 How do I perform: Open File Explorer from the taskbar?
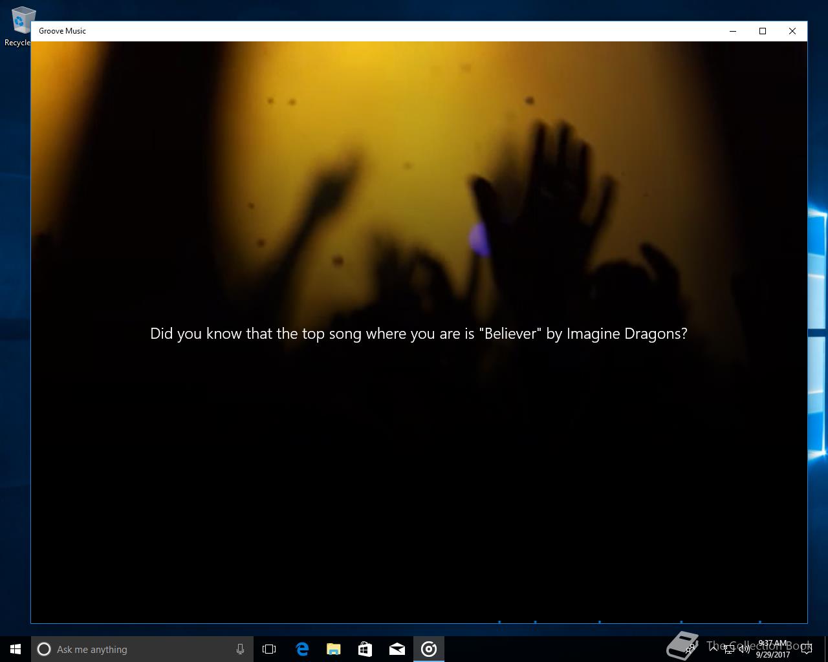pos(333,649)
